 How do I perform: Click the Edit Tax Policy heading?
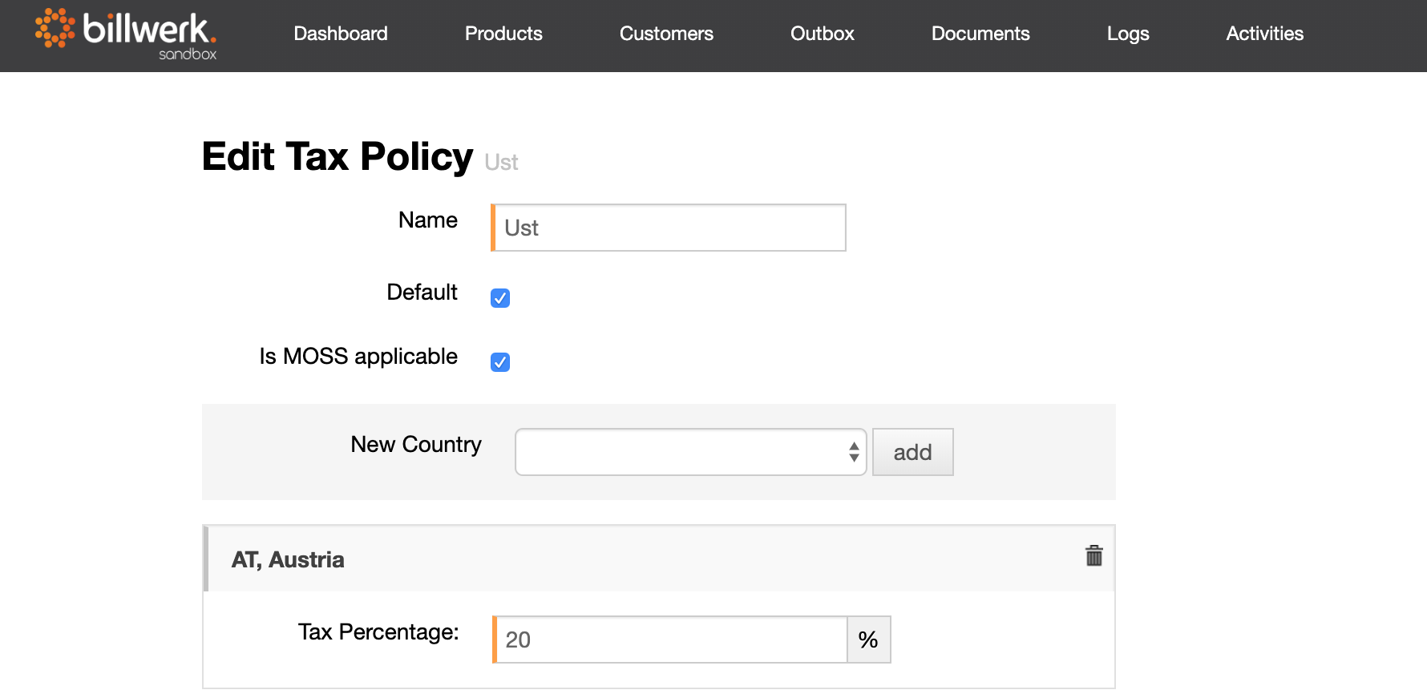click(x=338, y=156)
